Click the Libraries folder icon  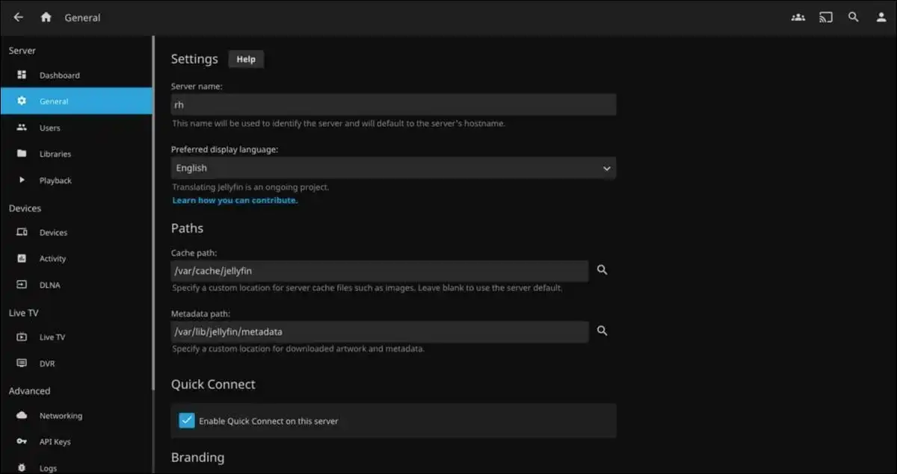[x=22, y=154]
